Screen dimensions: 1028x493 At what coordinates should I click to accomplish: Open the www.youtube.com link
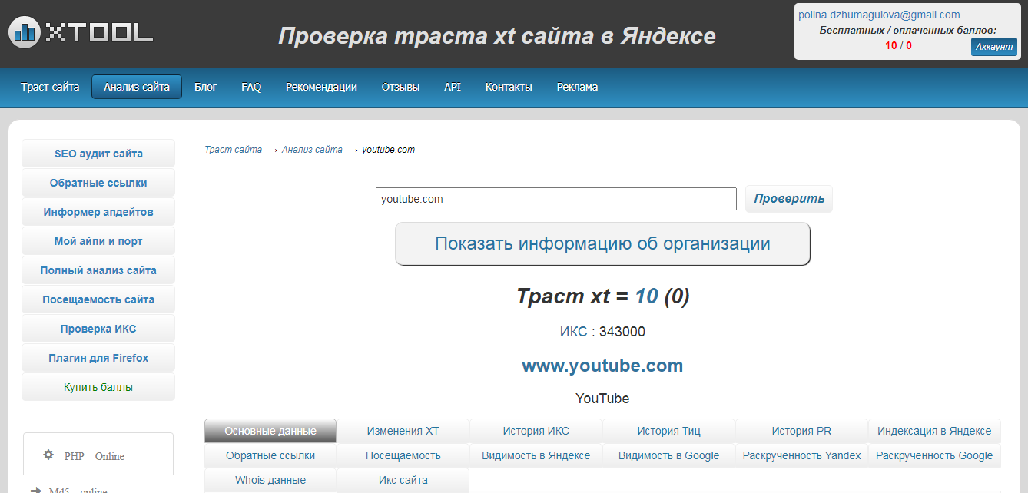click(x=602, y=366)
